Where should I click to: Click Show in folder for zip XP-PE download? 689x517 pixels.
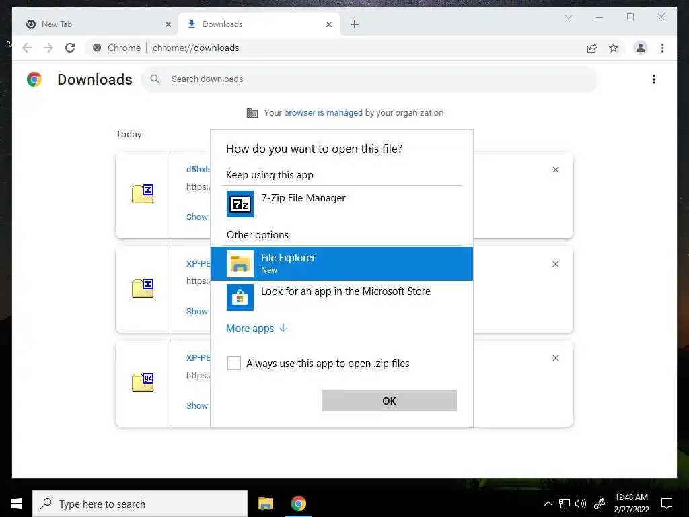pos(197,311)
